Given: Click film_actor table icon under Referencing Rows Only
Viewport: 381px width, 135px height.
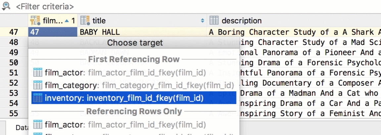Looking at the screenshot, I should coord(38,125).
